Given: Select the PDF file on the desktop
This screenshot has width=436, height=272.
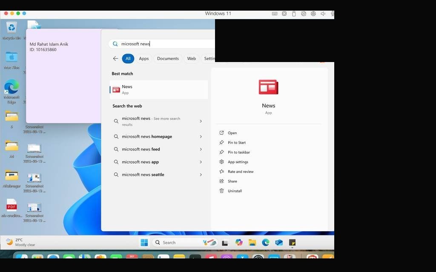Looking at the screenshot, I should (11, 208).
